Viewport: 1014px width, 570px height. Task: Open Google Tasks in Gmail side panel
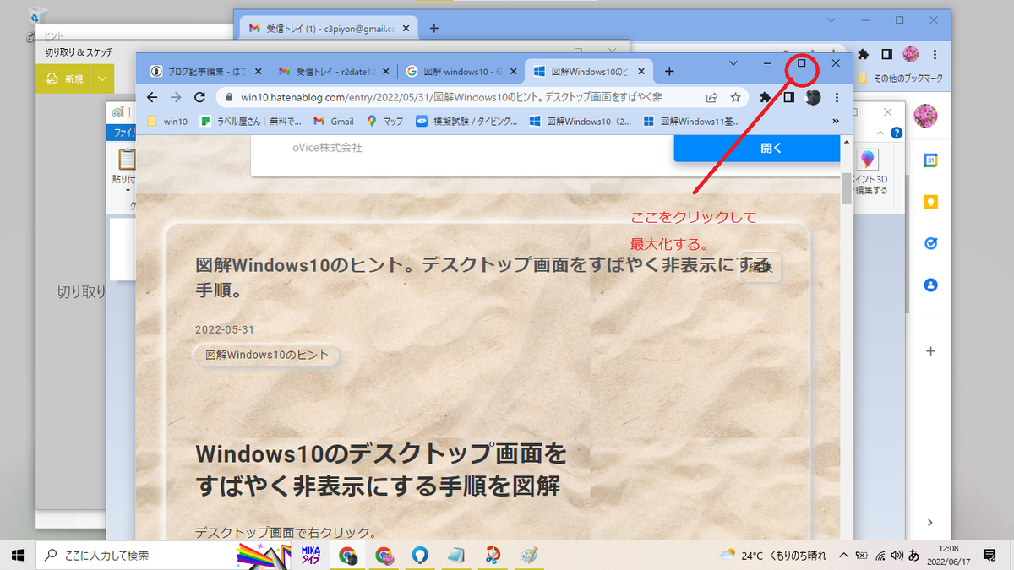click(x=930, y=243)
